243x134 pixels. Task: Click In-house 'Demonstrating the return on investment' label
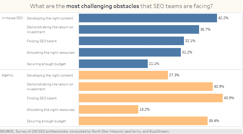50,29
